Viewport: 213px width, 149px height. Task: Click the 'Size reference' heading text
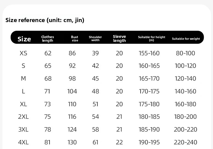[x=45, y=20]
